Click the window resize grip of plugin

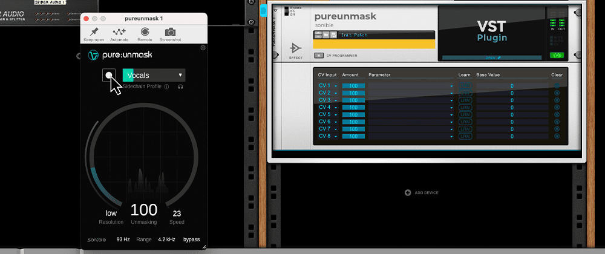click(204, 247)
